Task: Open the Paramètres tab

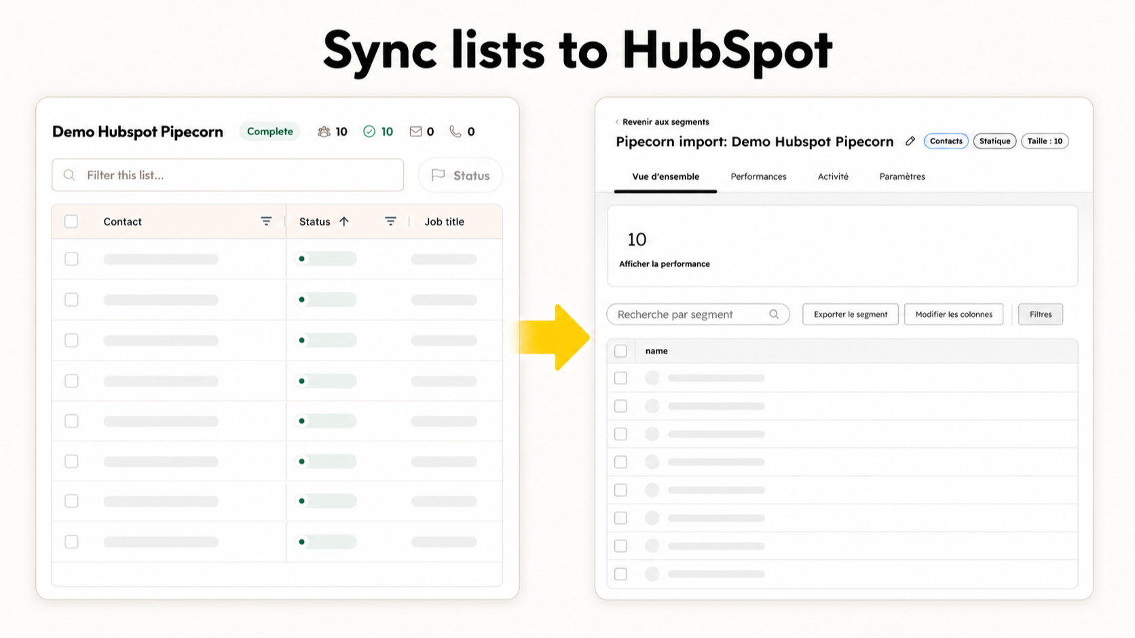Action: tap(902, 176)
